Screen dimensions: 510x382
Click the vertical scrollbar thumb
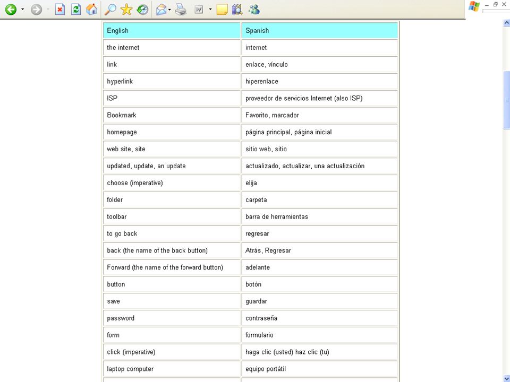506,100
